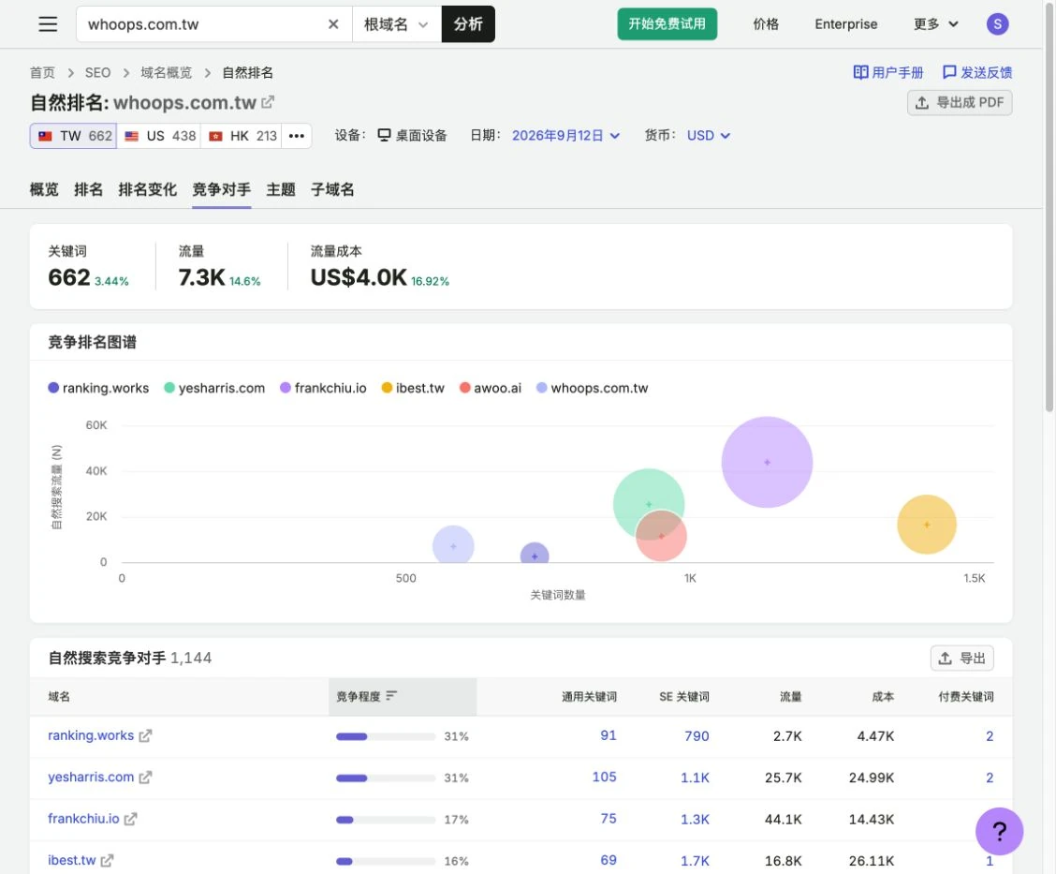Expand the 更多 menu
Screen dimensions: 1056x874
(935, 24)
